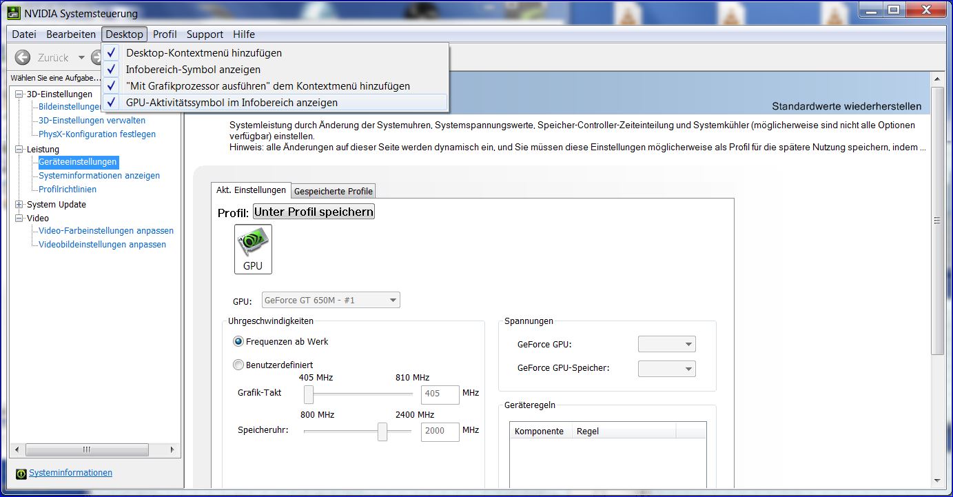Collapse the 3D-Einstellungen tree node
Screen dimensions: 953x497
[x=19, y=94]
